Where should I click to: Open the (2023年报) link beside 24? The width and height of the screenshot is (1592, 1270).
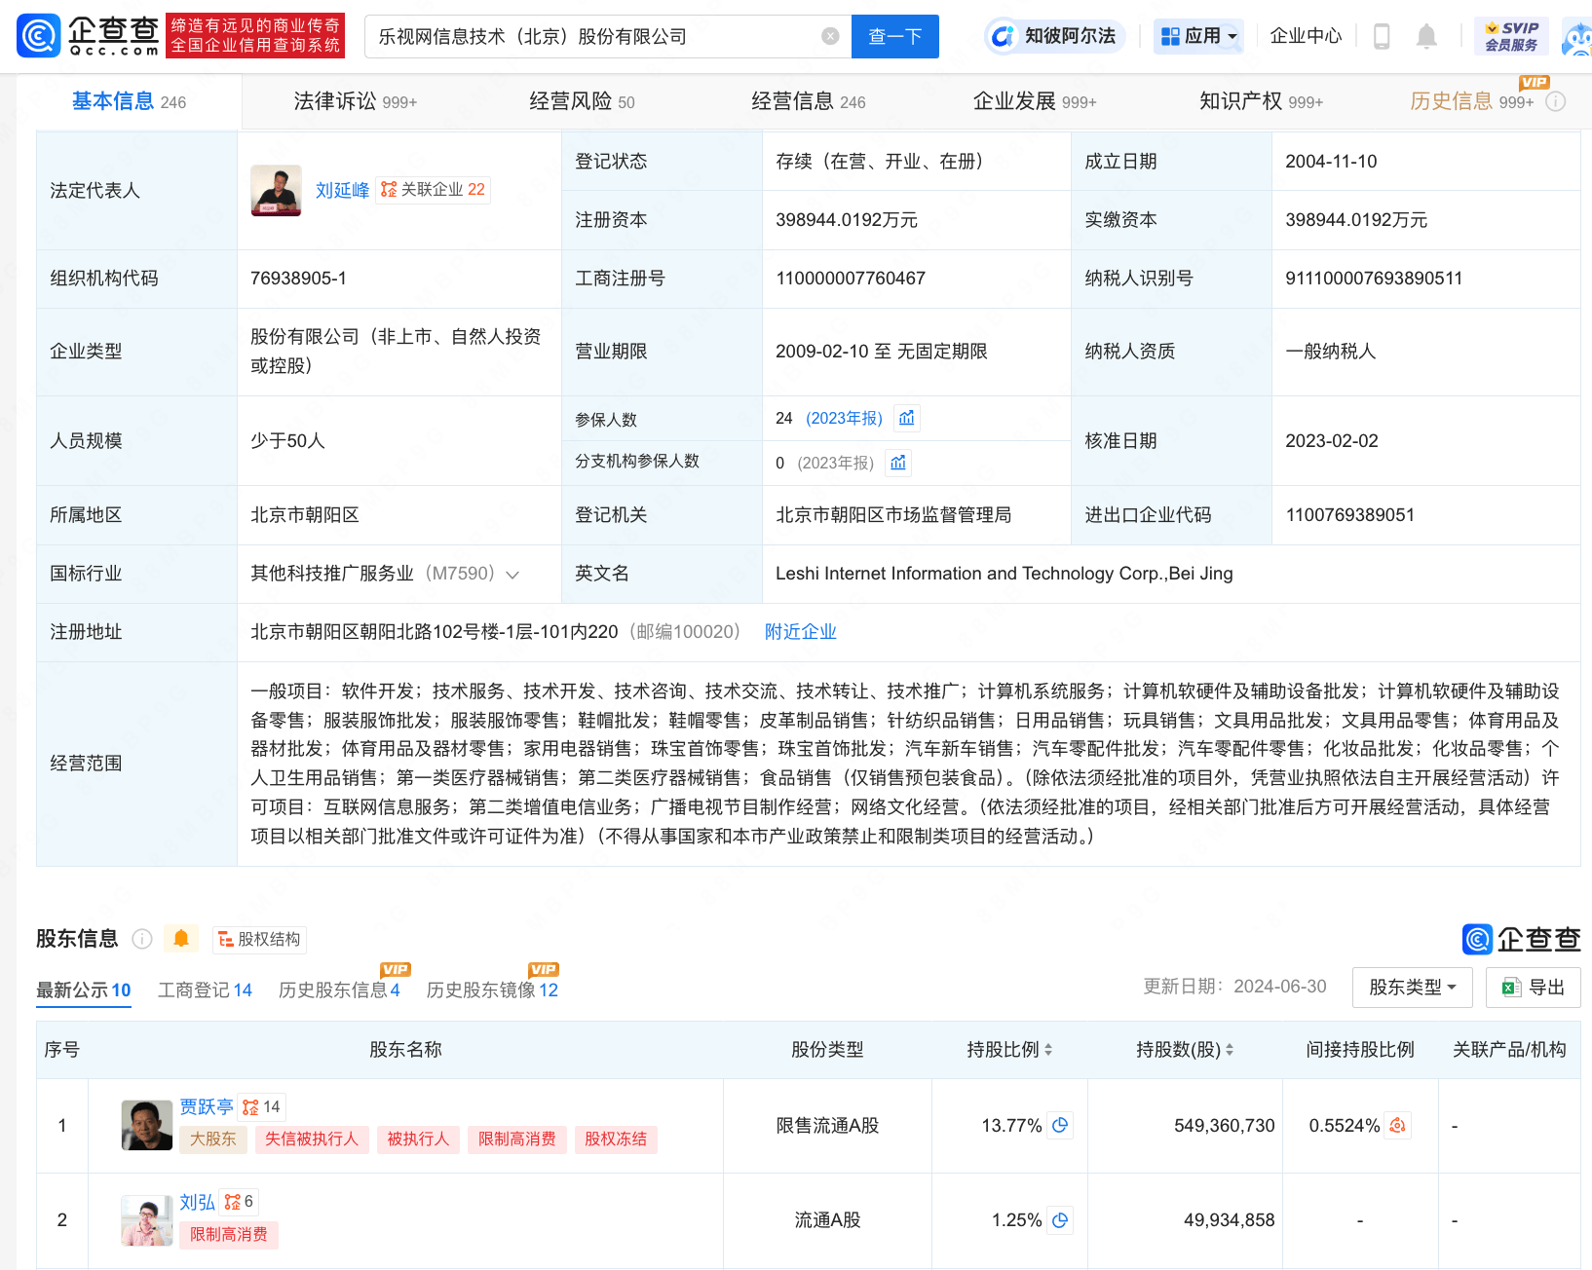pyautogui.click(x=844, y=418)
